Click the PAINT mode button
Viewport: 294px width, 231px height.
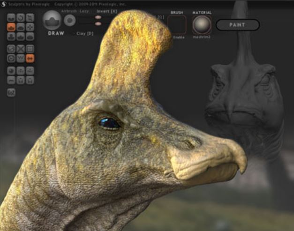pyautogui.click(x=238, y=25)
